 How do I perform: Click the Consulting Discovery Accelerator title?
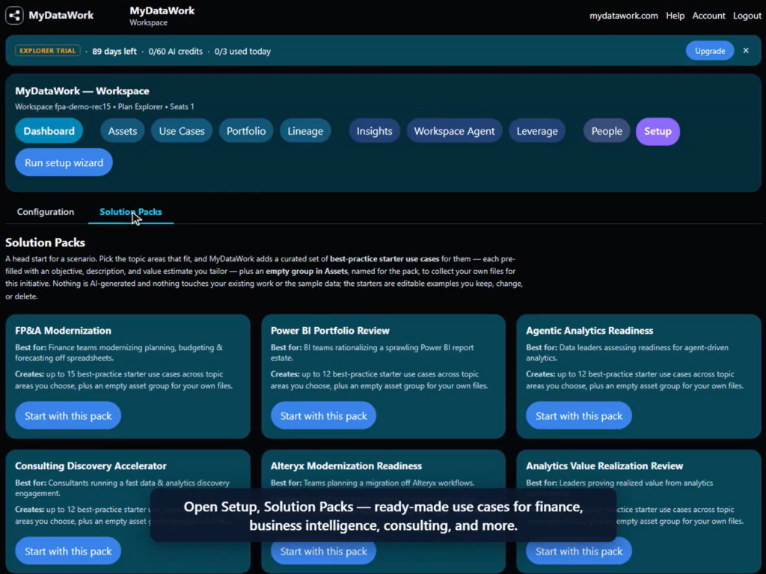point(91,466)
